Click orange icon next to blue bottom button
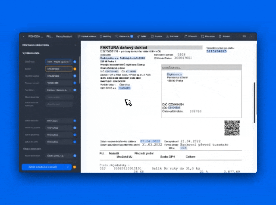 pos(75,167)
